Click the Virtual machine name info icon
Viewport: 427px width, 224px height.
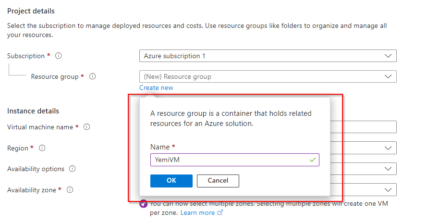[x=87, y=127]
